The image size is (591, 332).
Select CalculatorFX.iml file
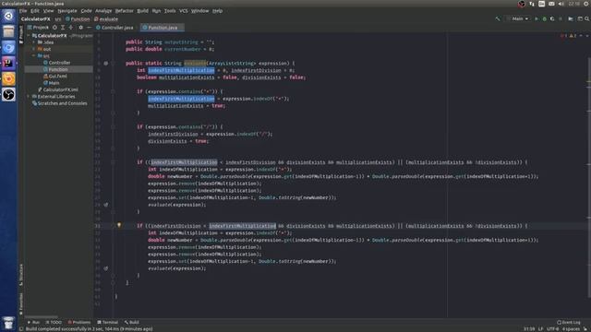[x=58, y=89]
